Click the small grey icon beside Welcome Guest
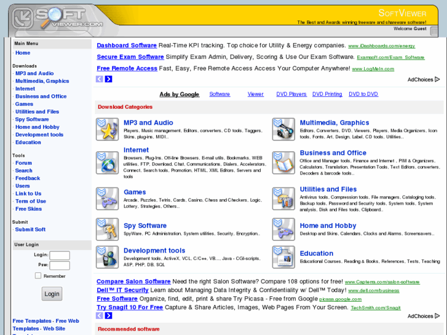Image resolution: width=447 pixels, height=335 pixels. point(434,31)
